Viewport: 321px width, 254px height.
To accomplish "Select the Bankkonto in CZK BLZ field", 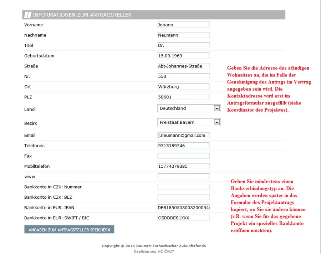I will pos(183,197).
